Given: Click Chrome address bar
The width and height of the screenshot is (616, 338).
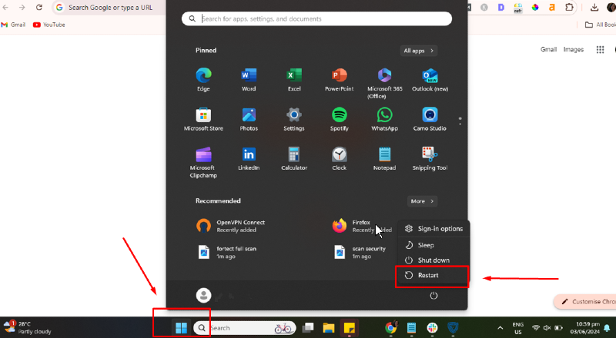Looking at the screenshot, I should click(x=110, y=8).
